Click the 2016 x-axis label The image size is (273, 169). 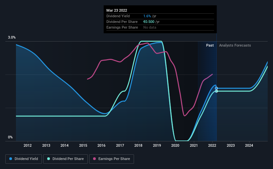[101, 145]
